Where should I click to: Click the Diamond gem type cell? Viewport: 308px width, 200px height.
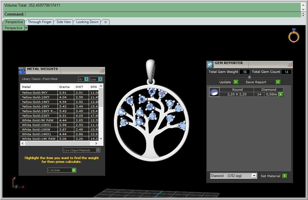point(269,90)
